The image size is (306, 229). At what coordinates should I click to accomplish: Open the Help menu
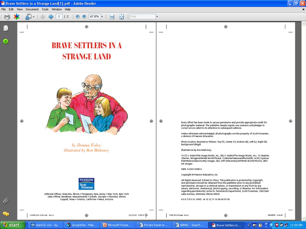[x=68, y=9]
